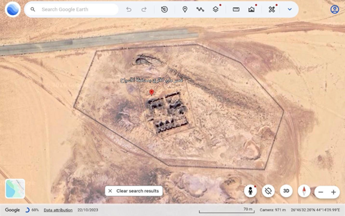
Task: Click the X in Clear search results
Action: pos(110,191)
